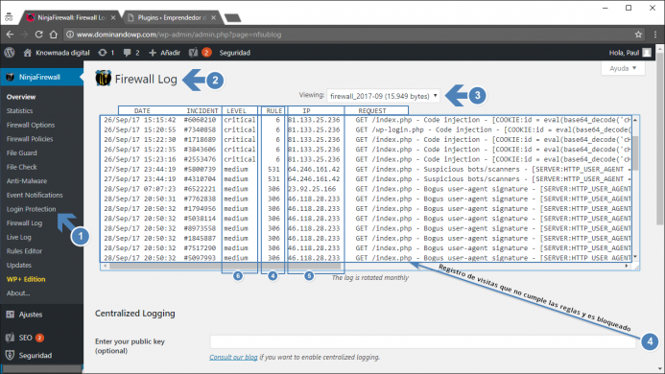Click the log row with IP 23.92.25.166

pyautogui.click(x=367, y=189)
